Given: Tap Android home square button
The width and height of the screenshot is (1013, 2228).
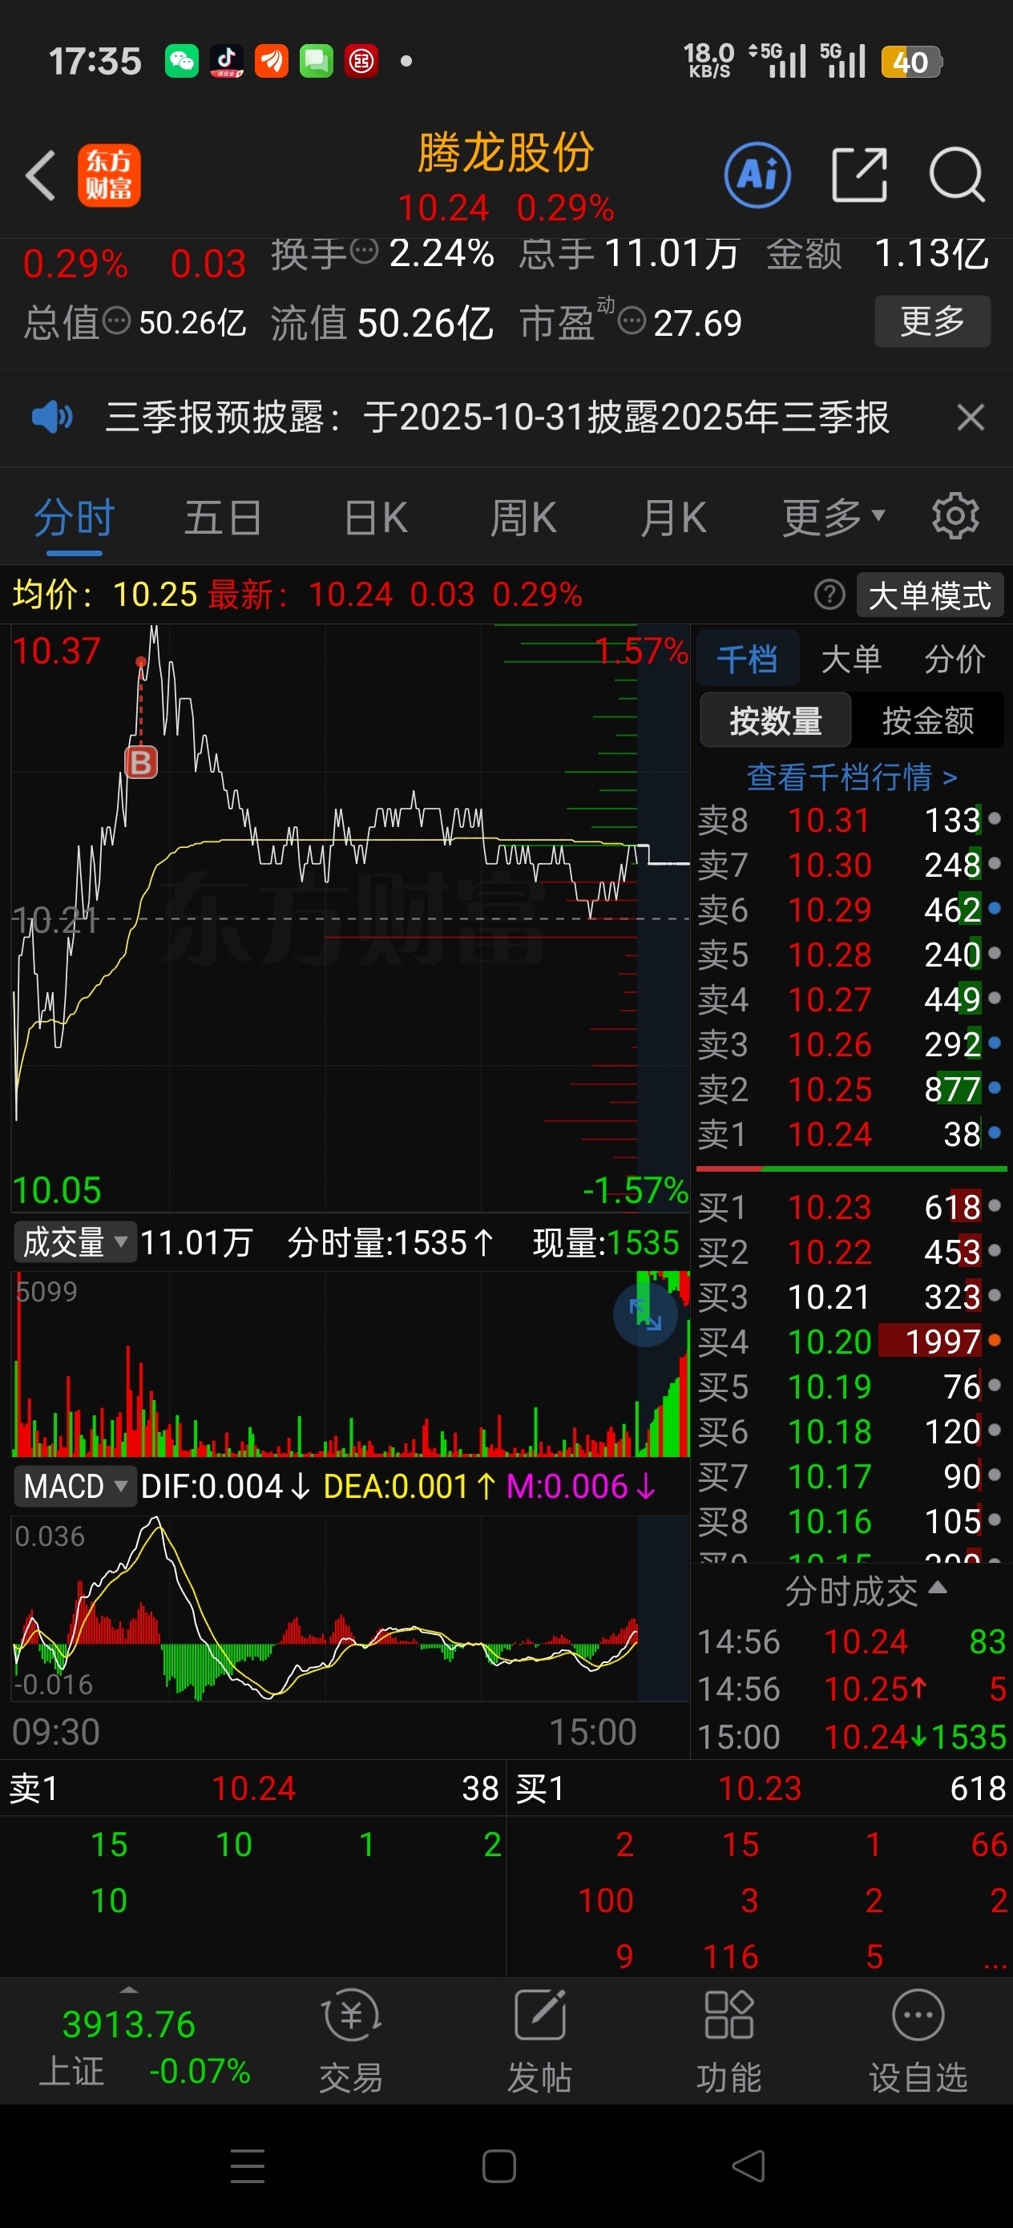Looking at the screenshot, I should click(x=499, y=2165).
